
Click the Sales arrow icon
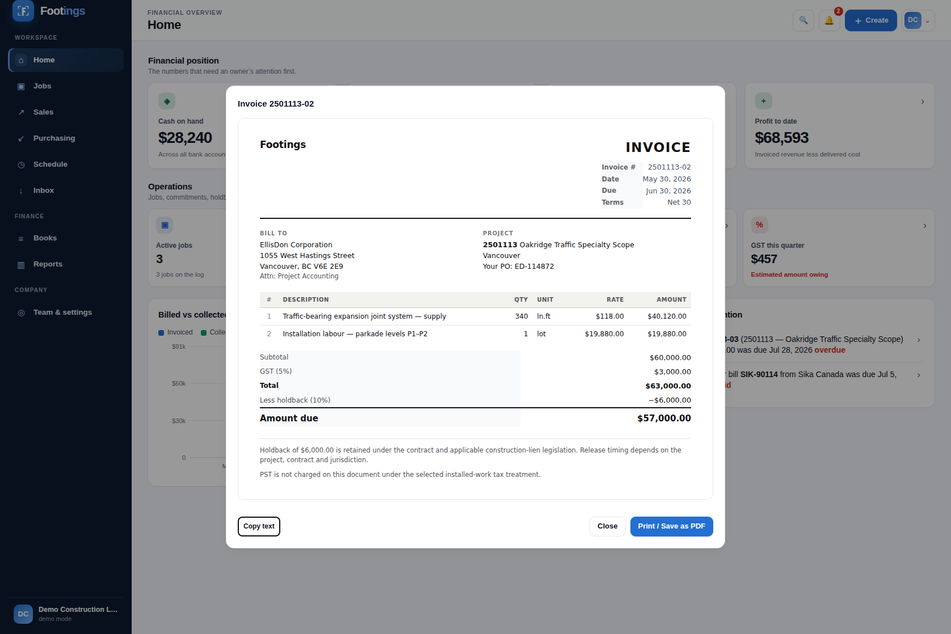21,112
